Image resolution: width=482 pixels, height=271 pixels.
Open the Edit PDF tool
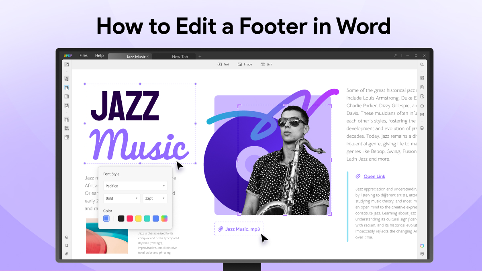[67, 88]
